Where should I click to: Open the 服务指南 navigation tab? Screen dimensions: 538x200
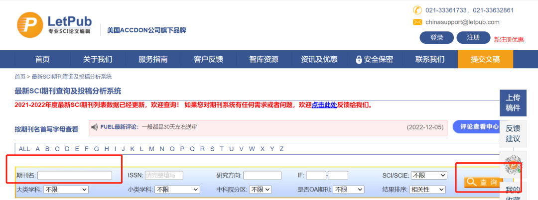[153, 59]
